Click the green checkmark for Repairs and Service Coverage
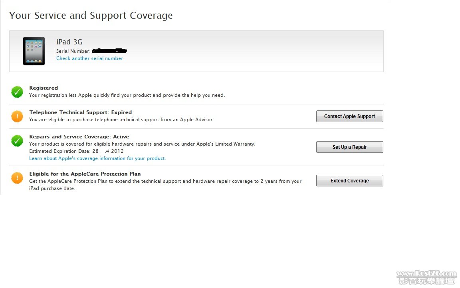The width and height of the screenshot is (460, 288). click(17, 141)
